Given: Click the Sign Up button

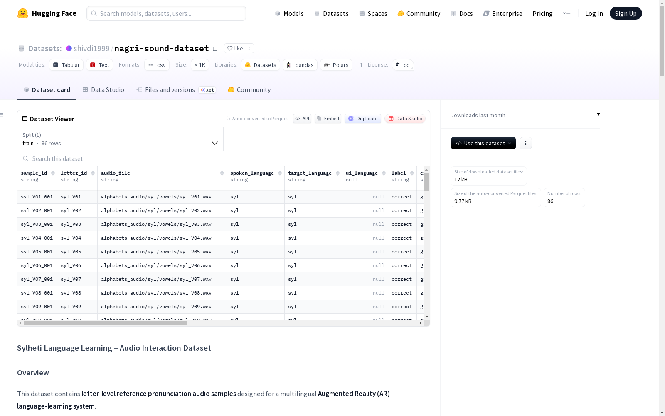Looking at the screenshot, I should coord(626,13).
